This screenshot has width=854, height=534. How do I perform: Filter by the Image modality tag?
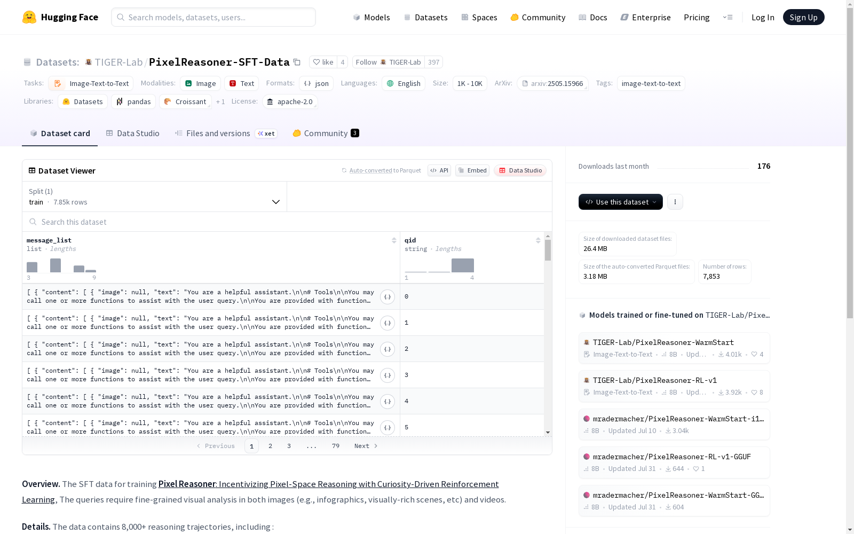(x=201, y=84)
